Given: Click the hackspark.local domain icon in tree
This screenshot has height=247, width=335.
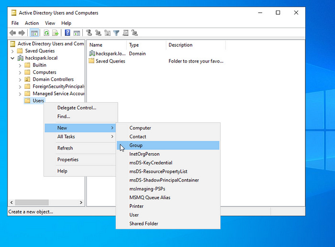Looking at the screenshot, I should click(x=20, y=58).
